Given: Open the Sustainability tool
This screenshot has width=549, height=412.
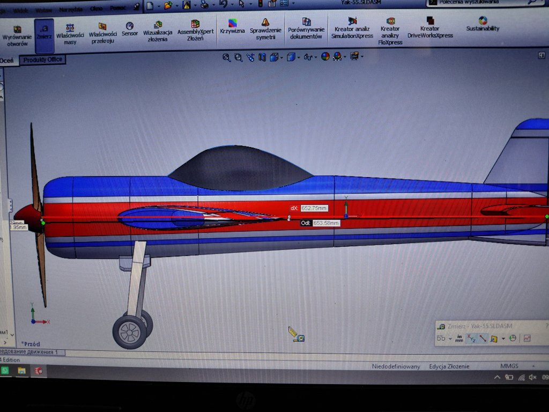Looking at the screenshot, I should click(483, 24).
